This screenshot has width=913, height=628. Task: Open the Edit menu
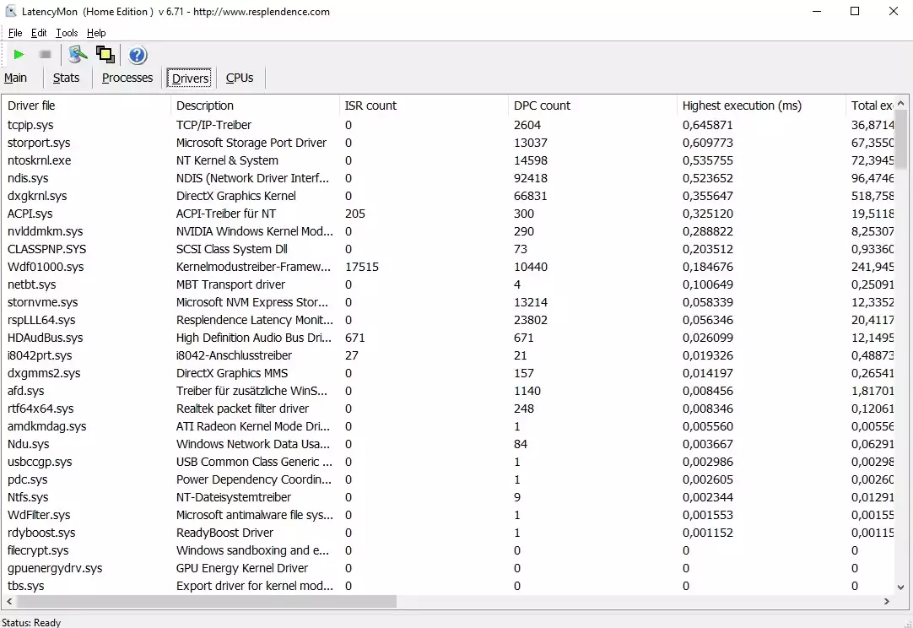click(x=39, y=33)
